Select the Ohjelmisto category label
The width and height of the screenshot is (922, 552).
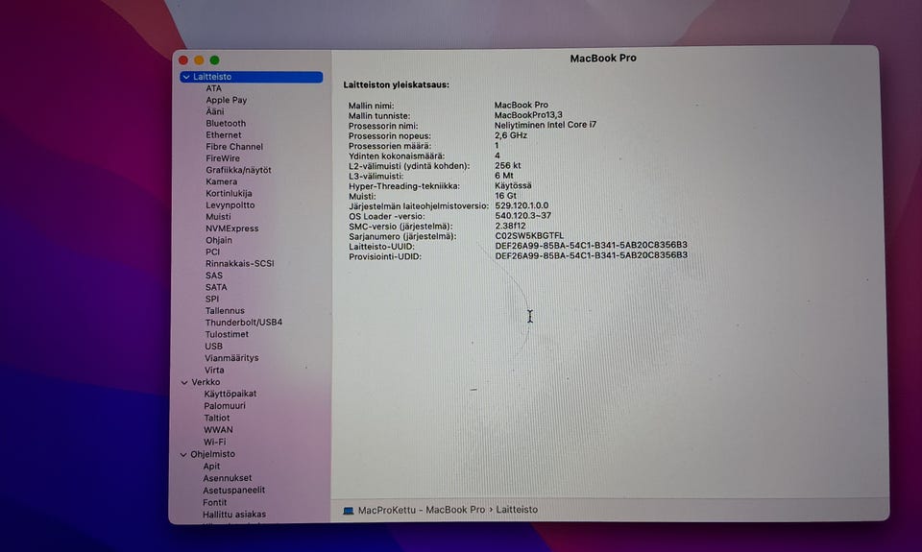pyautogui.click(x=212, y=454)
